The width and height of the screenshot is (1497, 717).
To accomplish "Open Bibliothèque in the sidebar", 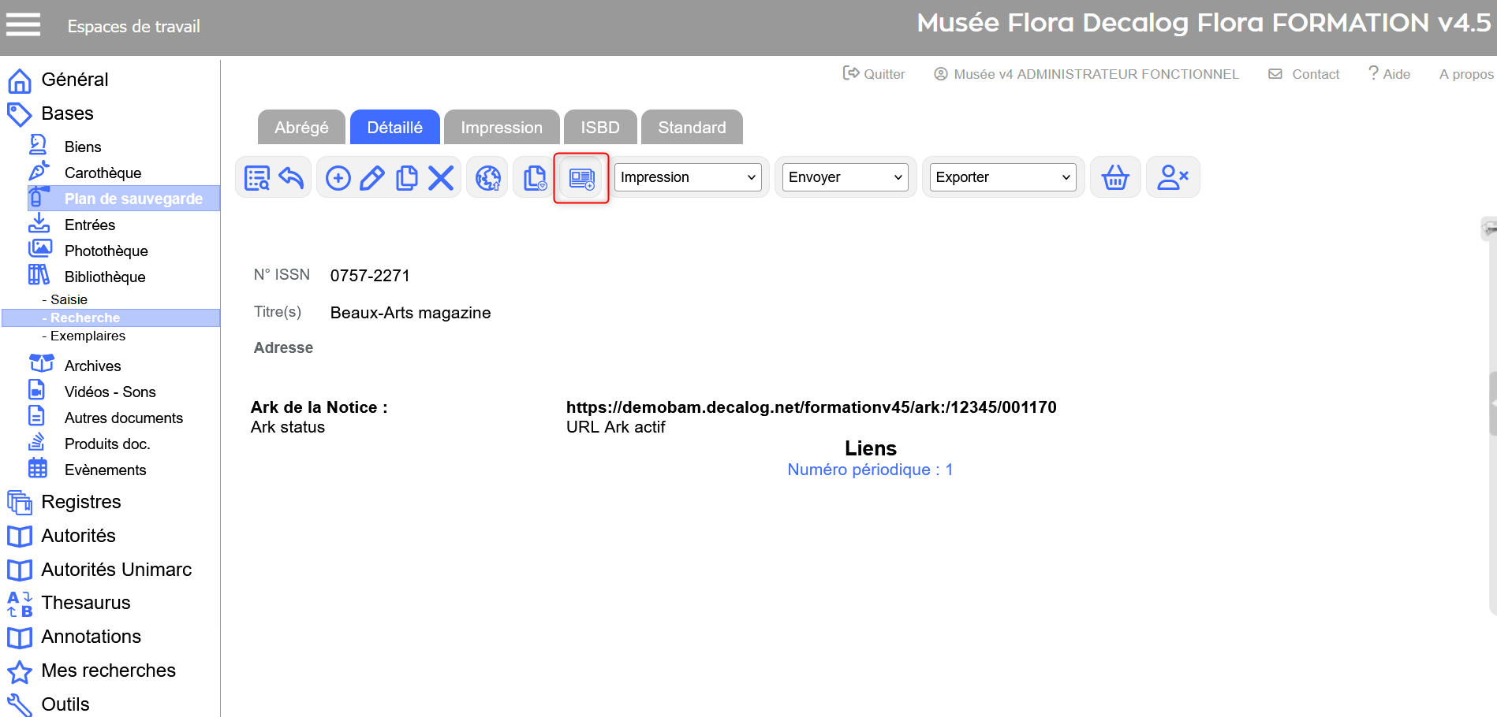I will point(105,277).
